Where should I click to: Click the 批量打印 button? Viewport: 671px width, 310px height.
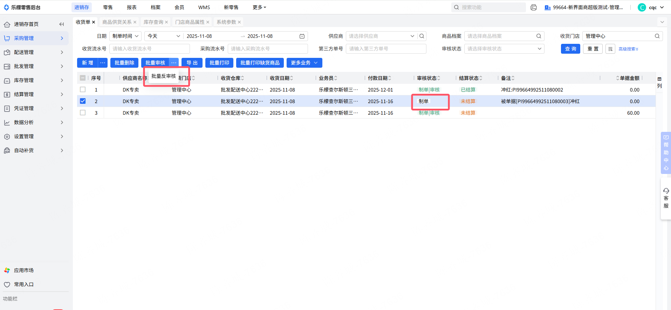pyautogui.click(x=219, y=63)
